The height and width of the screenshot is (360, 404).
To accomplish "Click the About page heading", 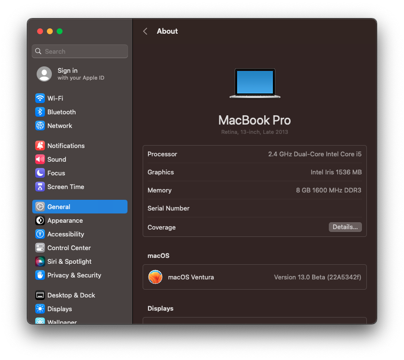I will coord(167,31).
